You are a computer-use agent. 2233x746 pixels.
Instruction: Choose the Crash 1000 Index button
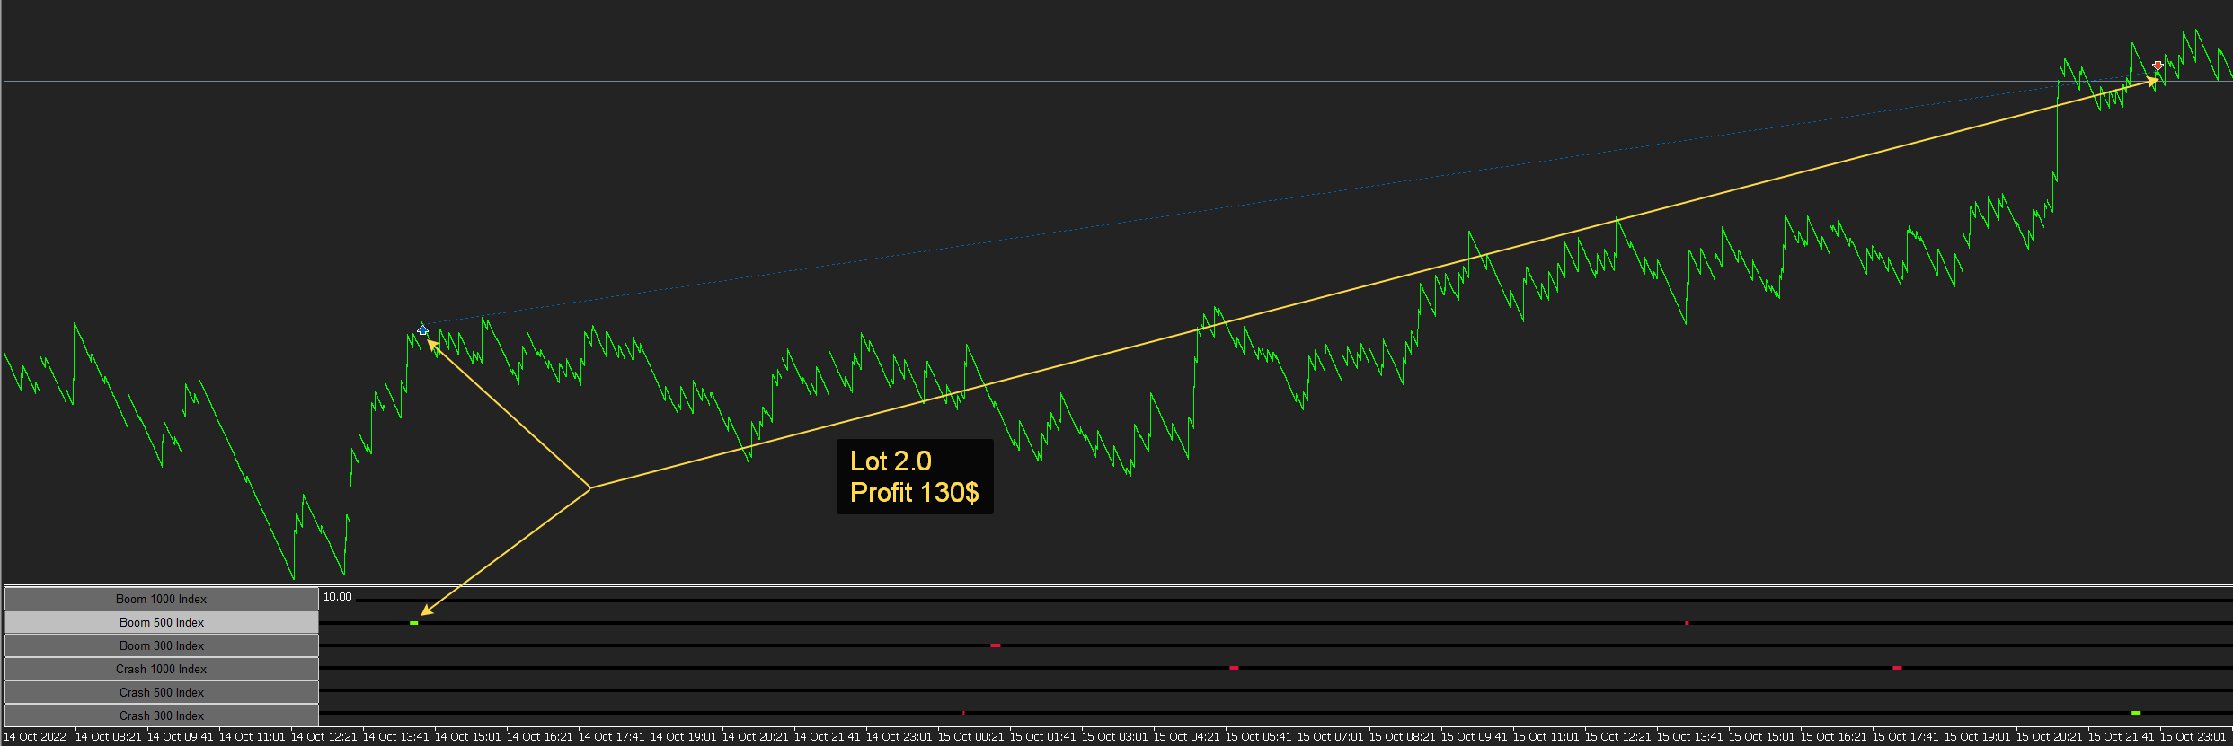click(162, 669)
